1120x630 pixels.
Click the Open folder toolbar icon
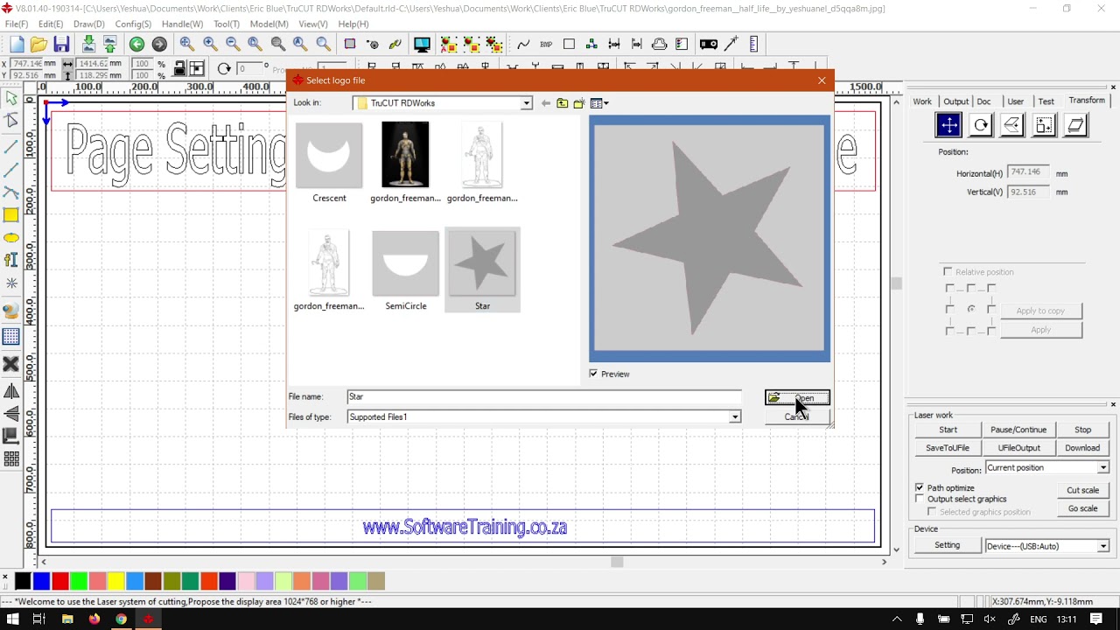(38, 44)
